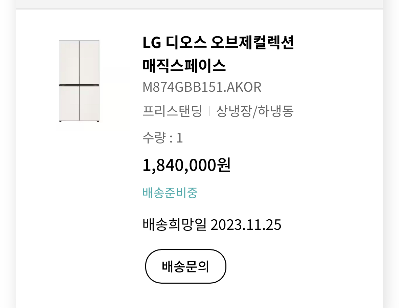Select the 매직스페이스 title line
This screenshot has height=308, width=399.
pyautogui.click(x=184, y=65)
